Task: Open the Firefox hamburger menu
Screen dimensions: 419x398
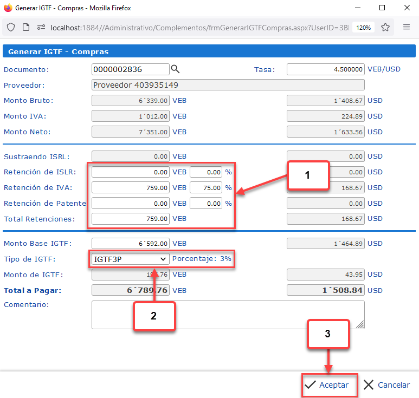Action: pyautogui.click(x=407, y=27)
